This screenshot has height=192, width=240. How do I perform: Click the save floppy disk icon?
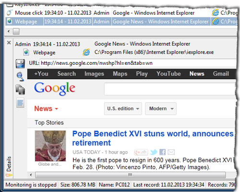(x=20, y=63)
